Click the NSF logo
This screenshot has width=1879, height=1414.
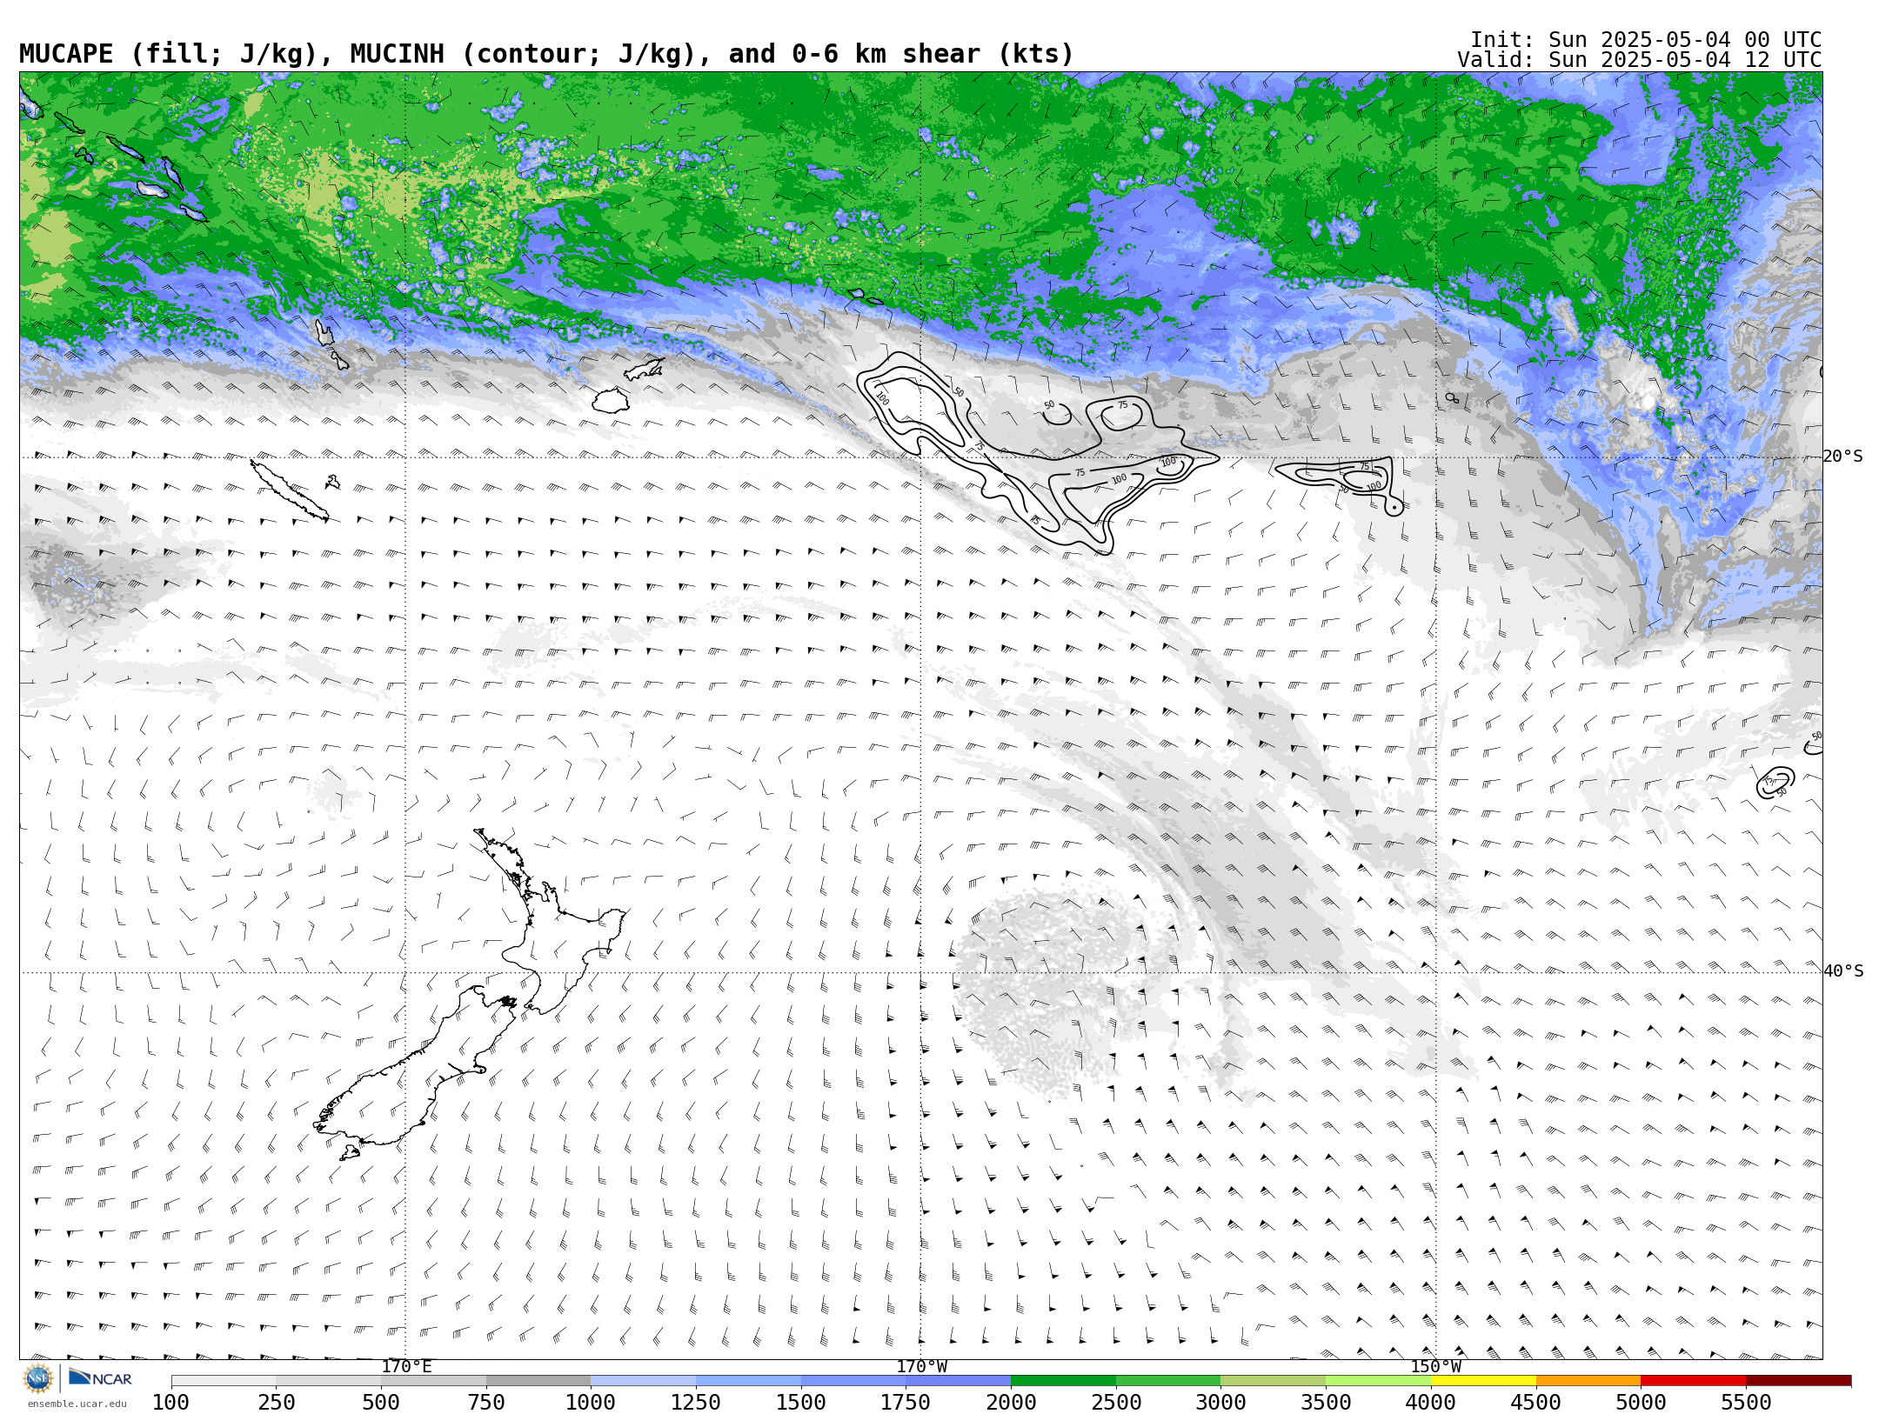coord(38,1378)
